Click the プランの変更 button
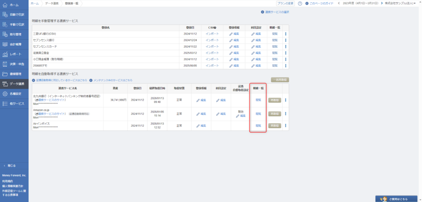The width and height of the screenshot is (422, 202). pos(285,3)
